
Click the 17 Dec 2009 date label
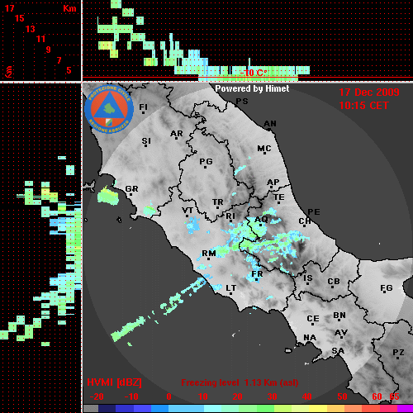369,93
